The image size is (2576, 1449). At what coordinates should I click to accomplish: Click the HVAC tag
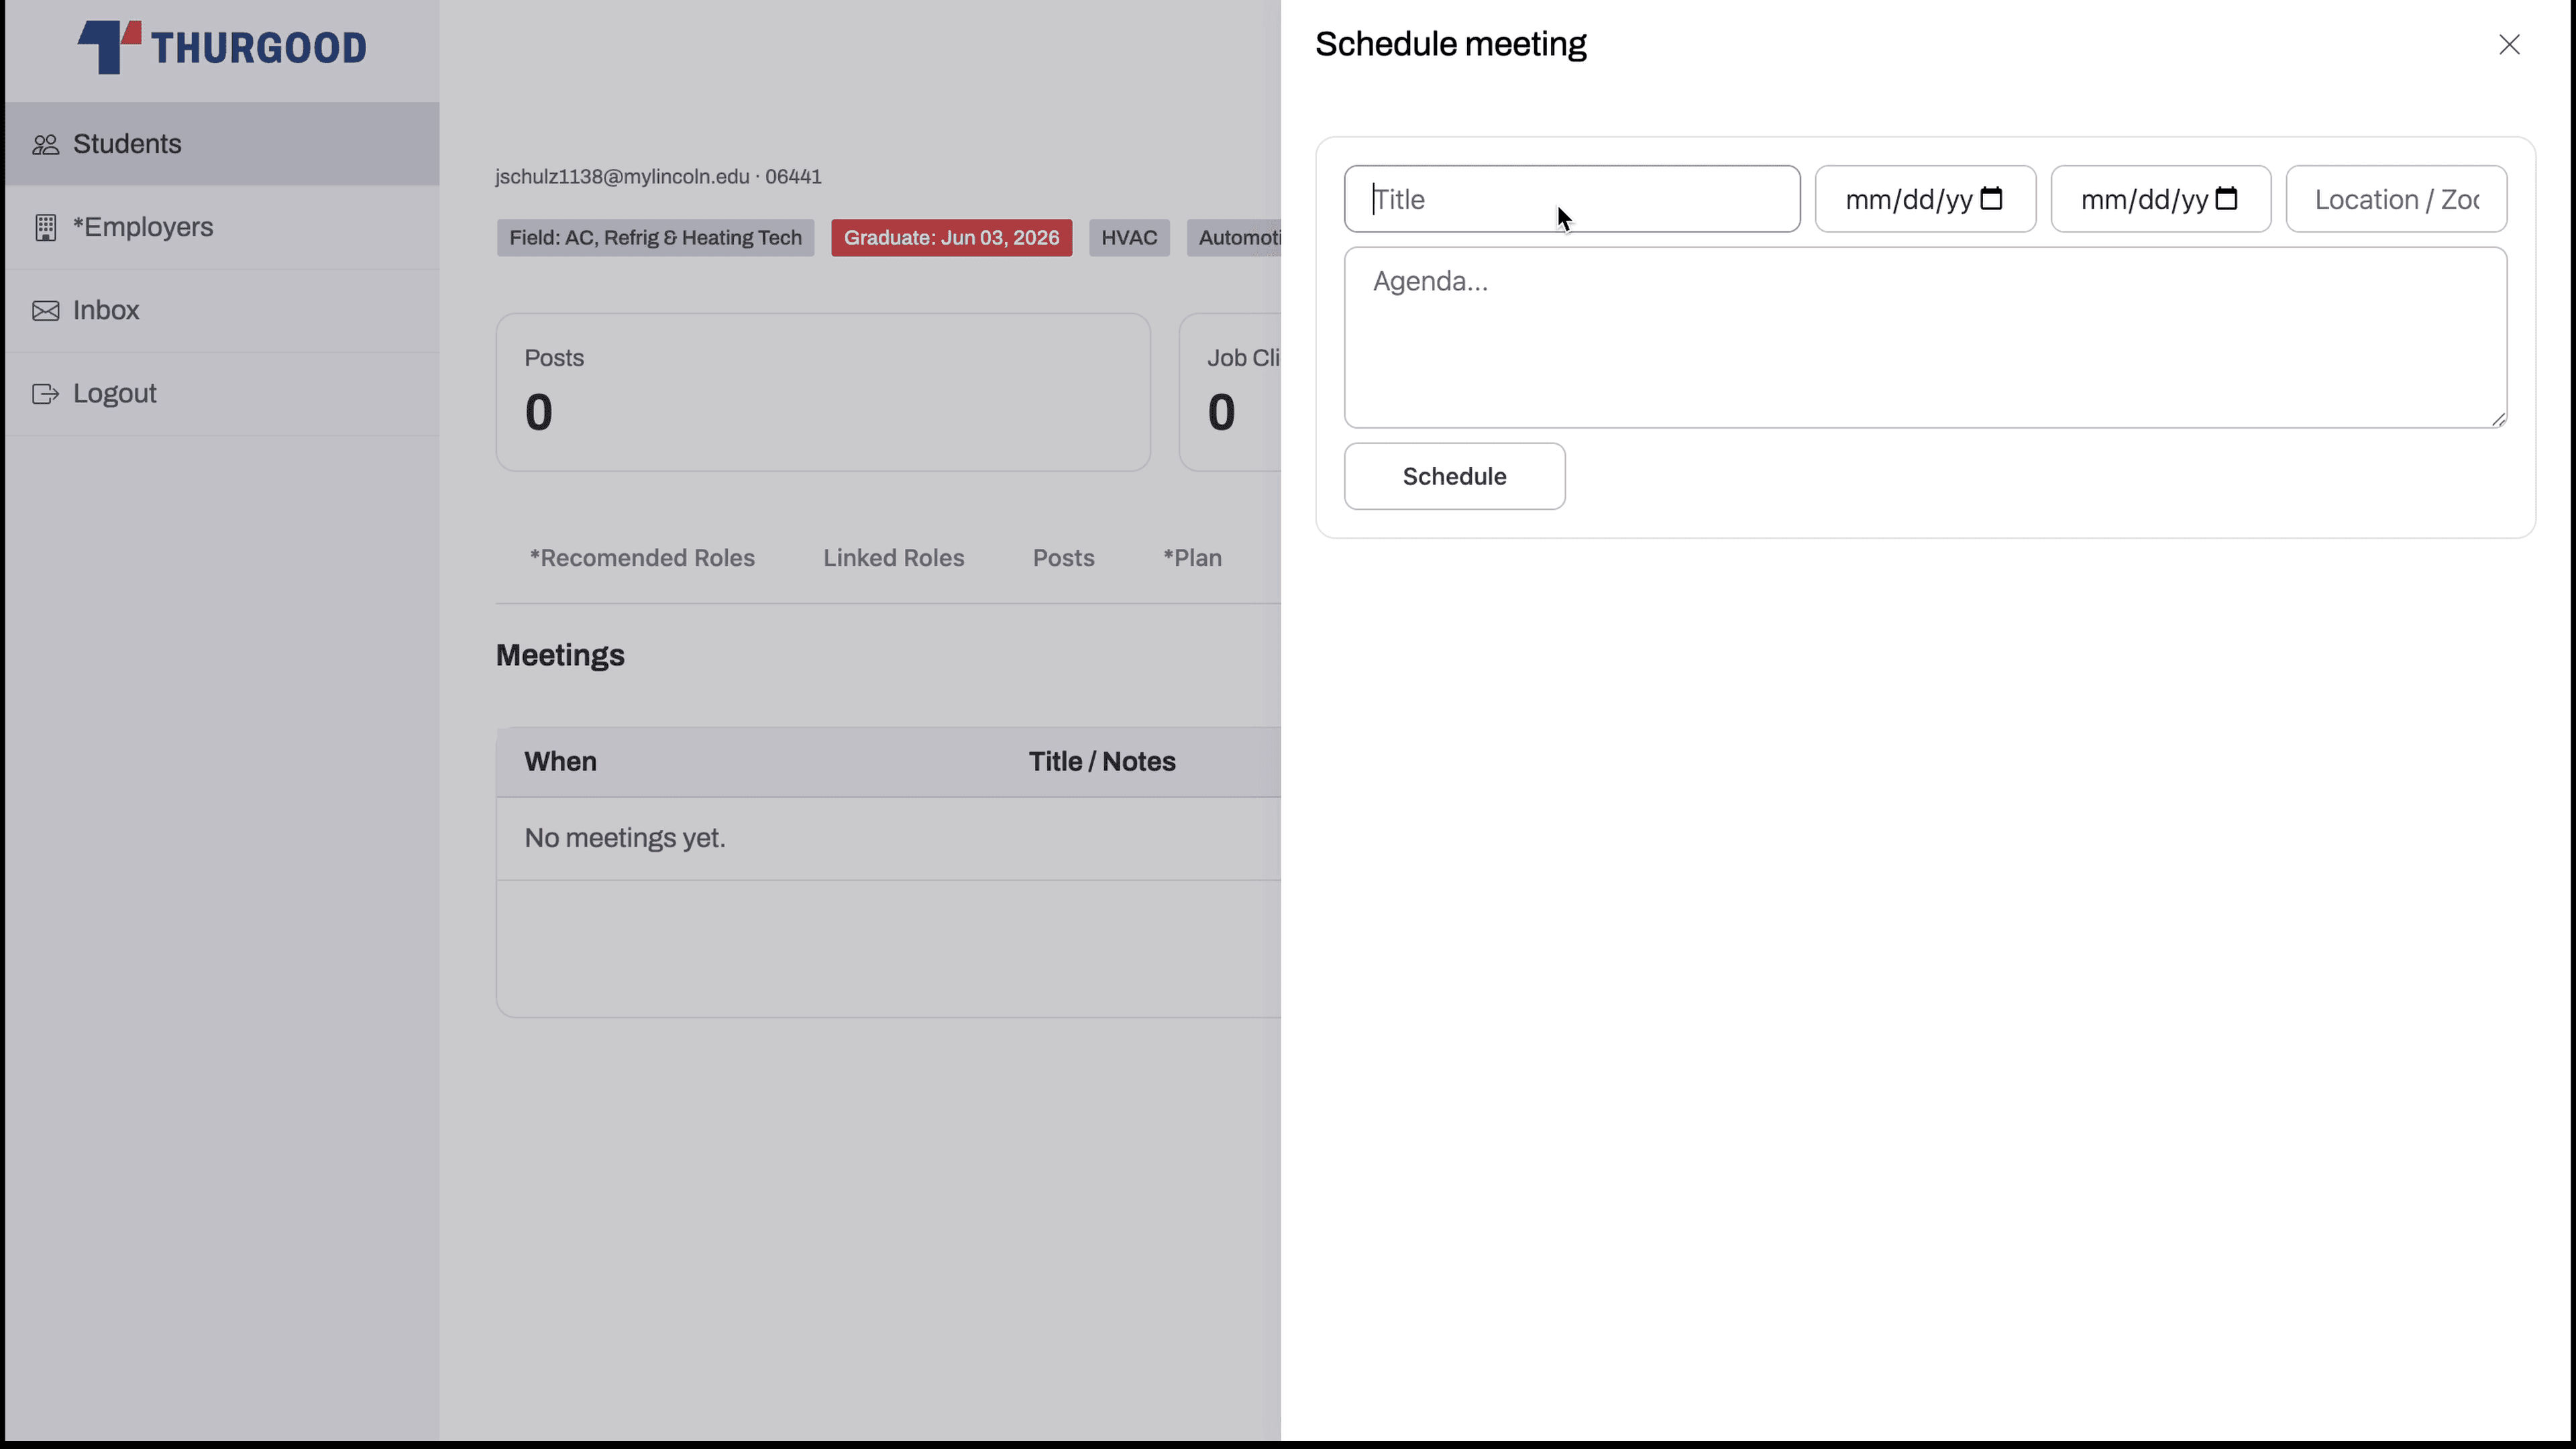pyautogui.click(x=1128, y=237)
